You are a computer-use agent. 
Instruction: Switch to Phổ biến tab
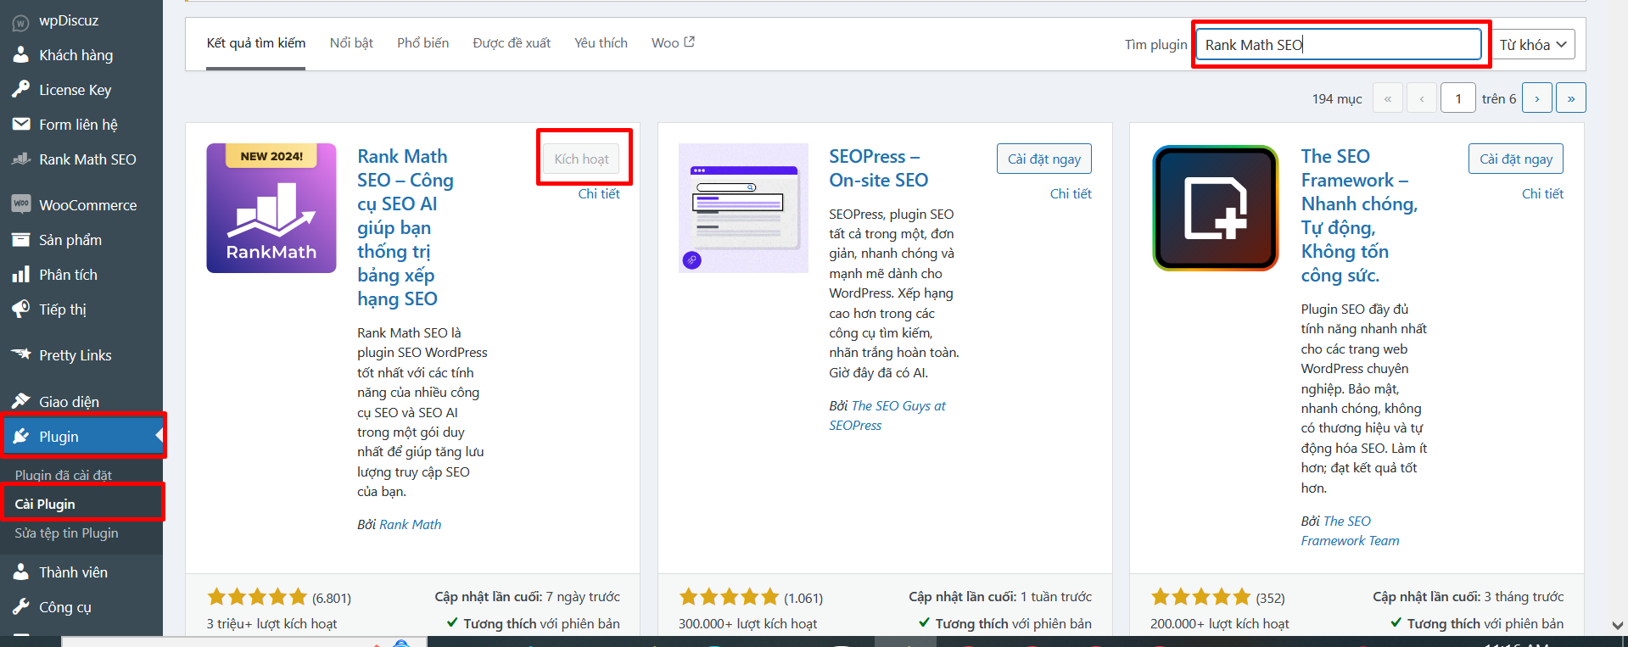point(423,43)
